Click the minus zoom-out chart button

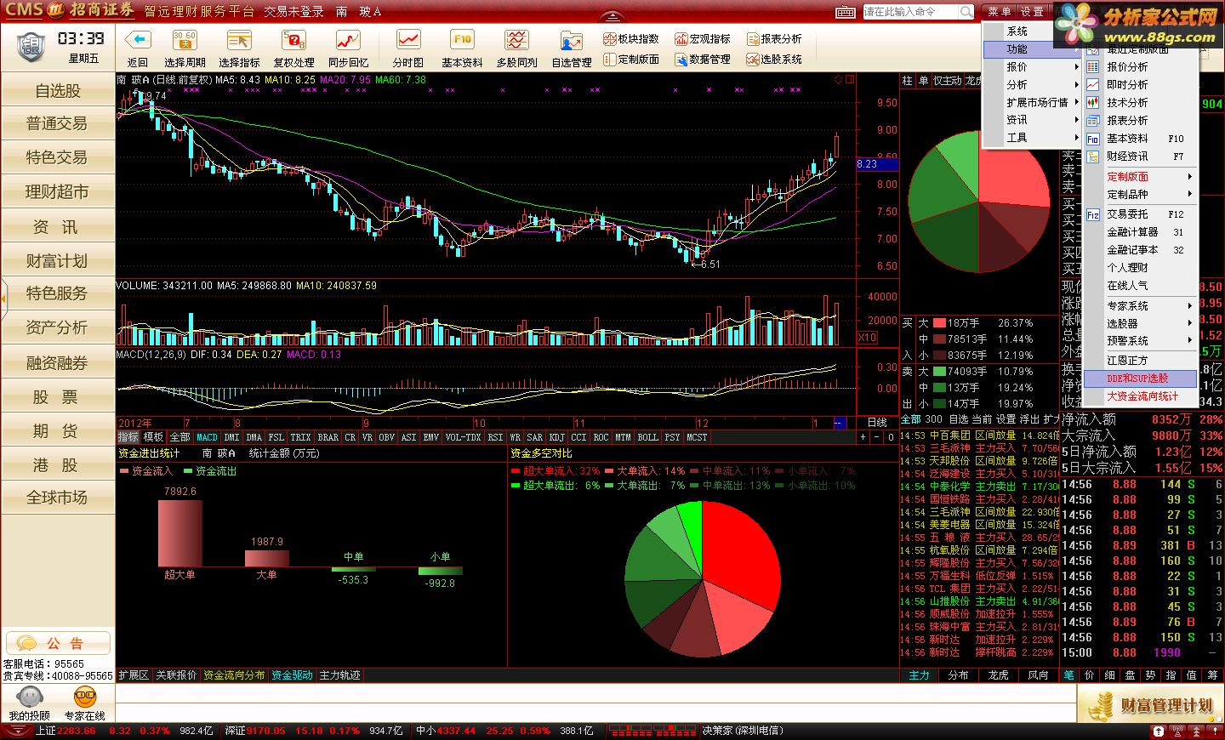(877, 437)
